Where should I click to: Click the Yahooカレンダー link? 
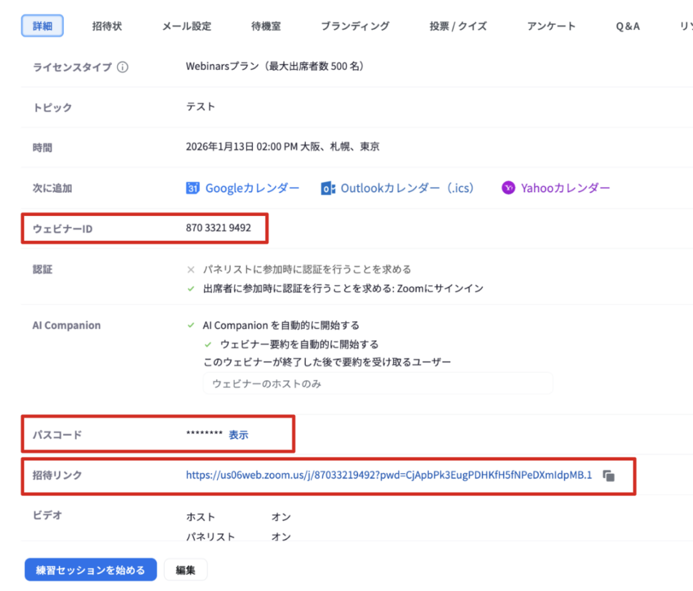565,188
